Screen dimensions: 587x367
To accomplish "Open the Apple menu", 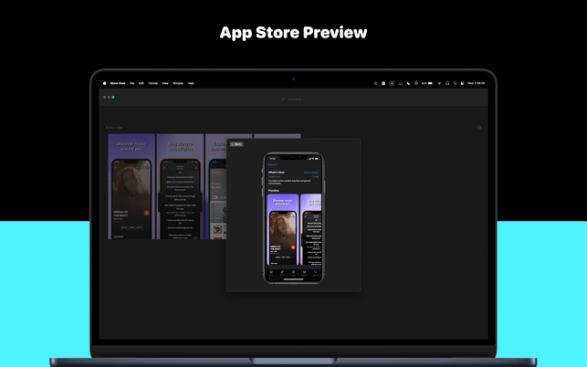I will [x=104, y=83].
